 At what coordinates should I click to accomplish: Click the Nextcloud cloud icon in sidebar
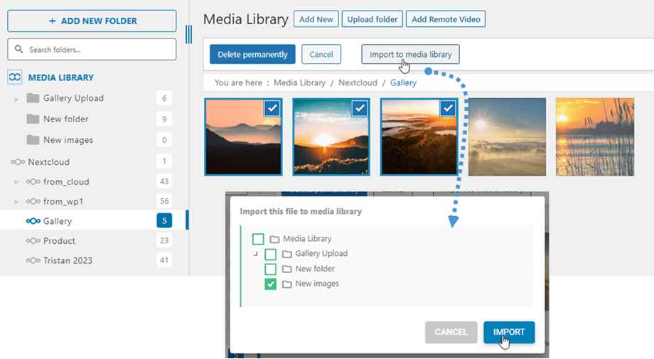(x=17, y=162)
